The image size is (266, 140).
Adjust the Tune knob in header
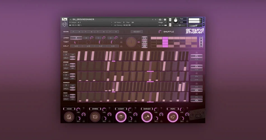tap(176, 20)
